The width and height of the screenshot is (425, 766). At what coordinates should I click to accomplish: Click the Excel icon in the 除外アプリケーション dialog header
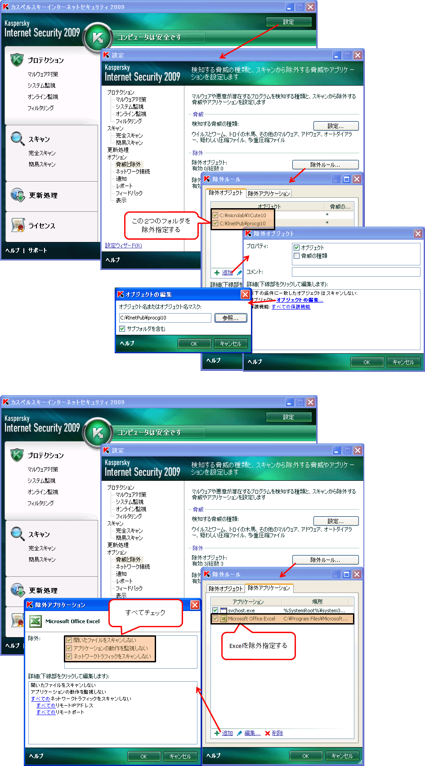pyautogui.click(x=35, y=621)
